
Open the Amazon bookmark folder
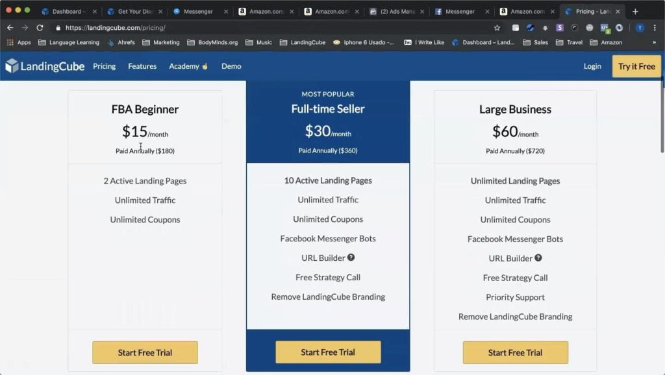606,42
